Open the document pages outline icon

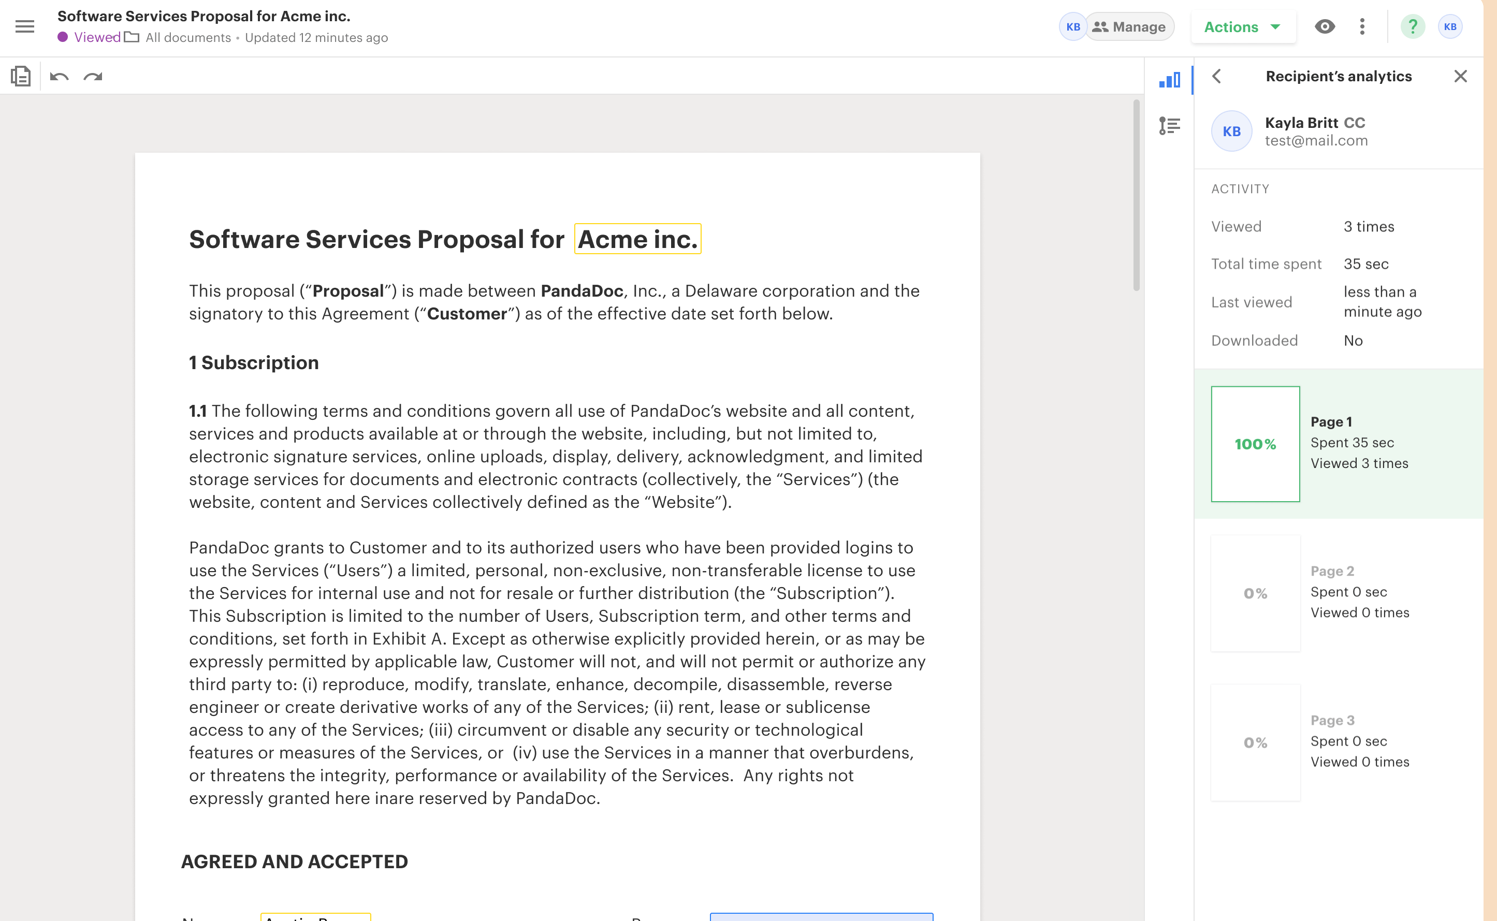(21, 76)
